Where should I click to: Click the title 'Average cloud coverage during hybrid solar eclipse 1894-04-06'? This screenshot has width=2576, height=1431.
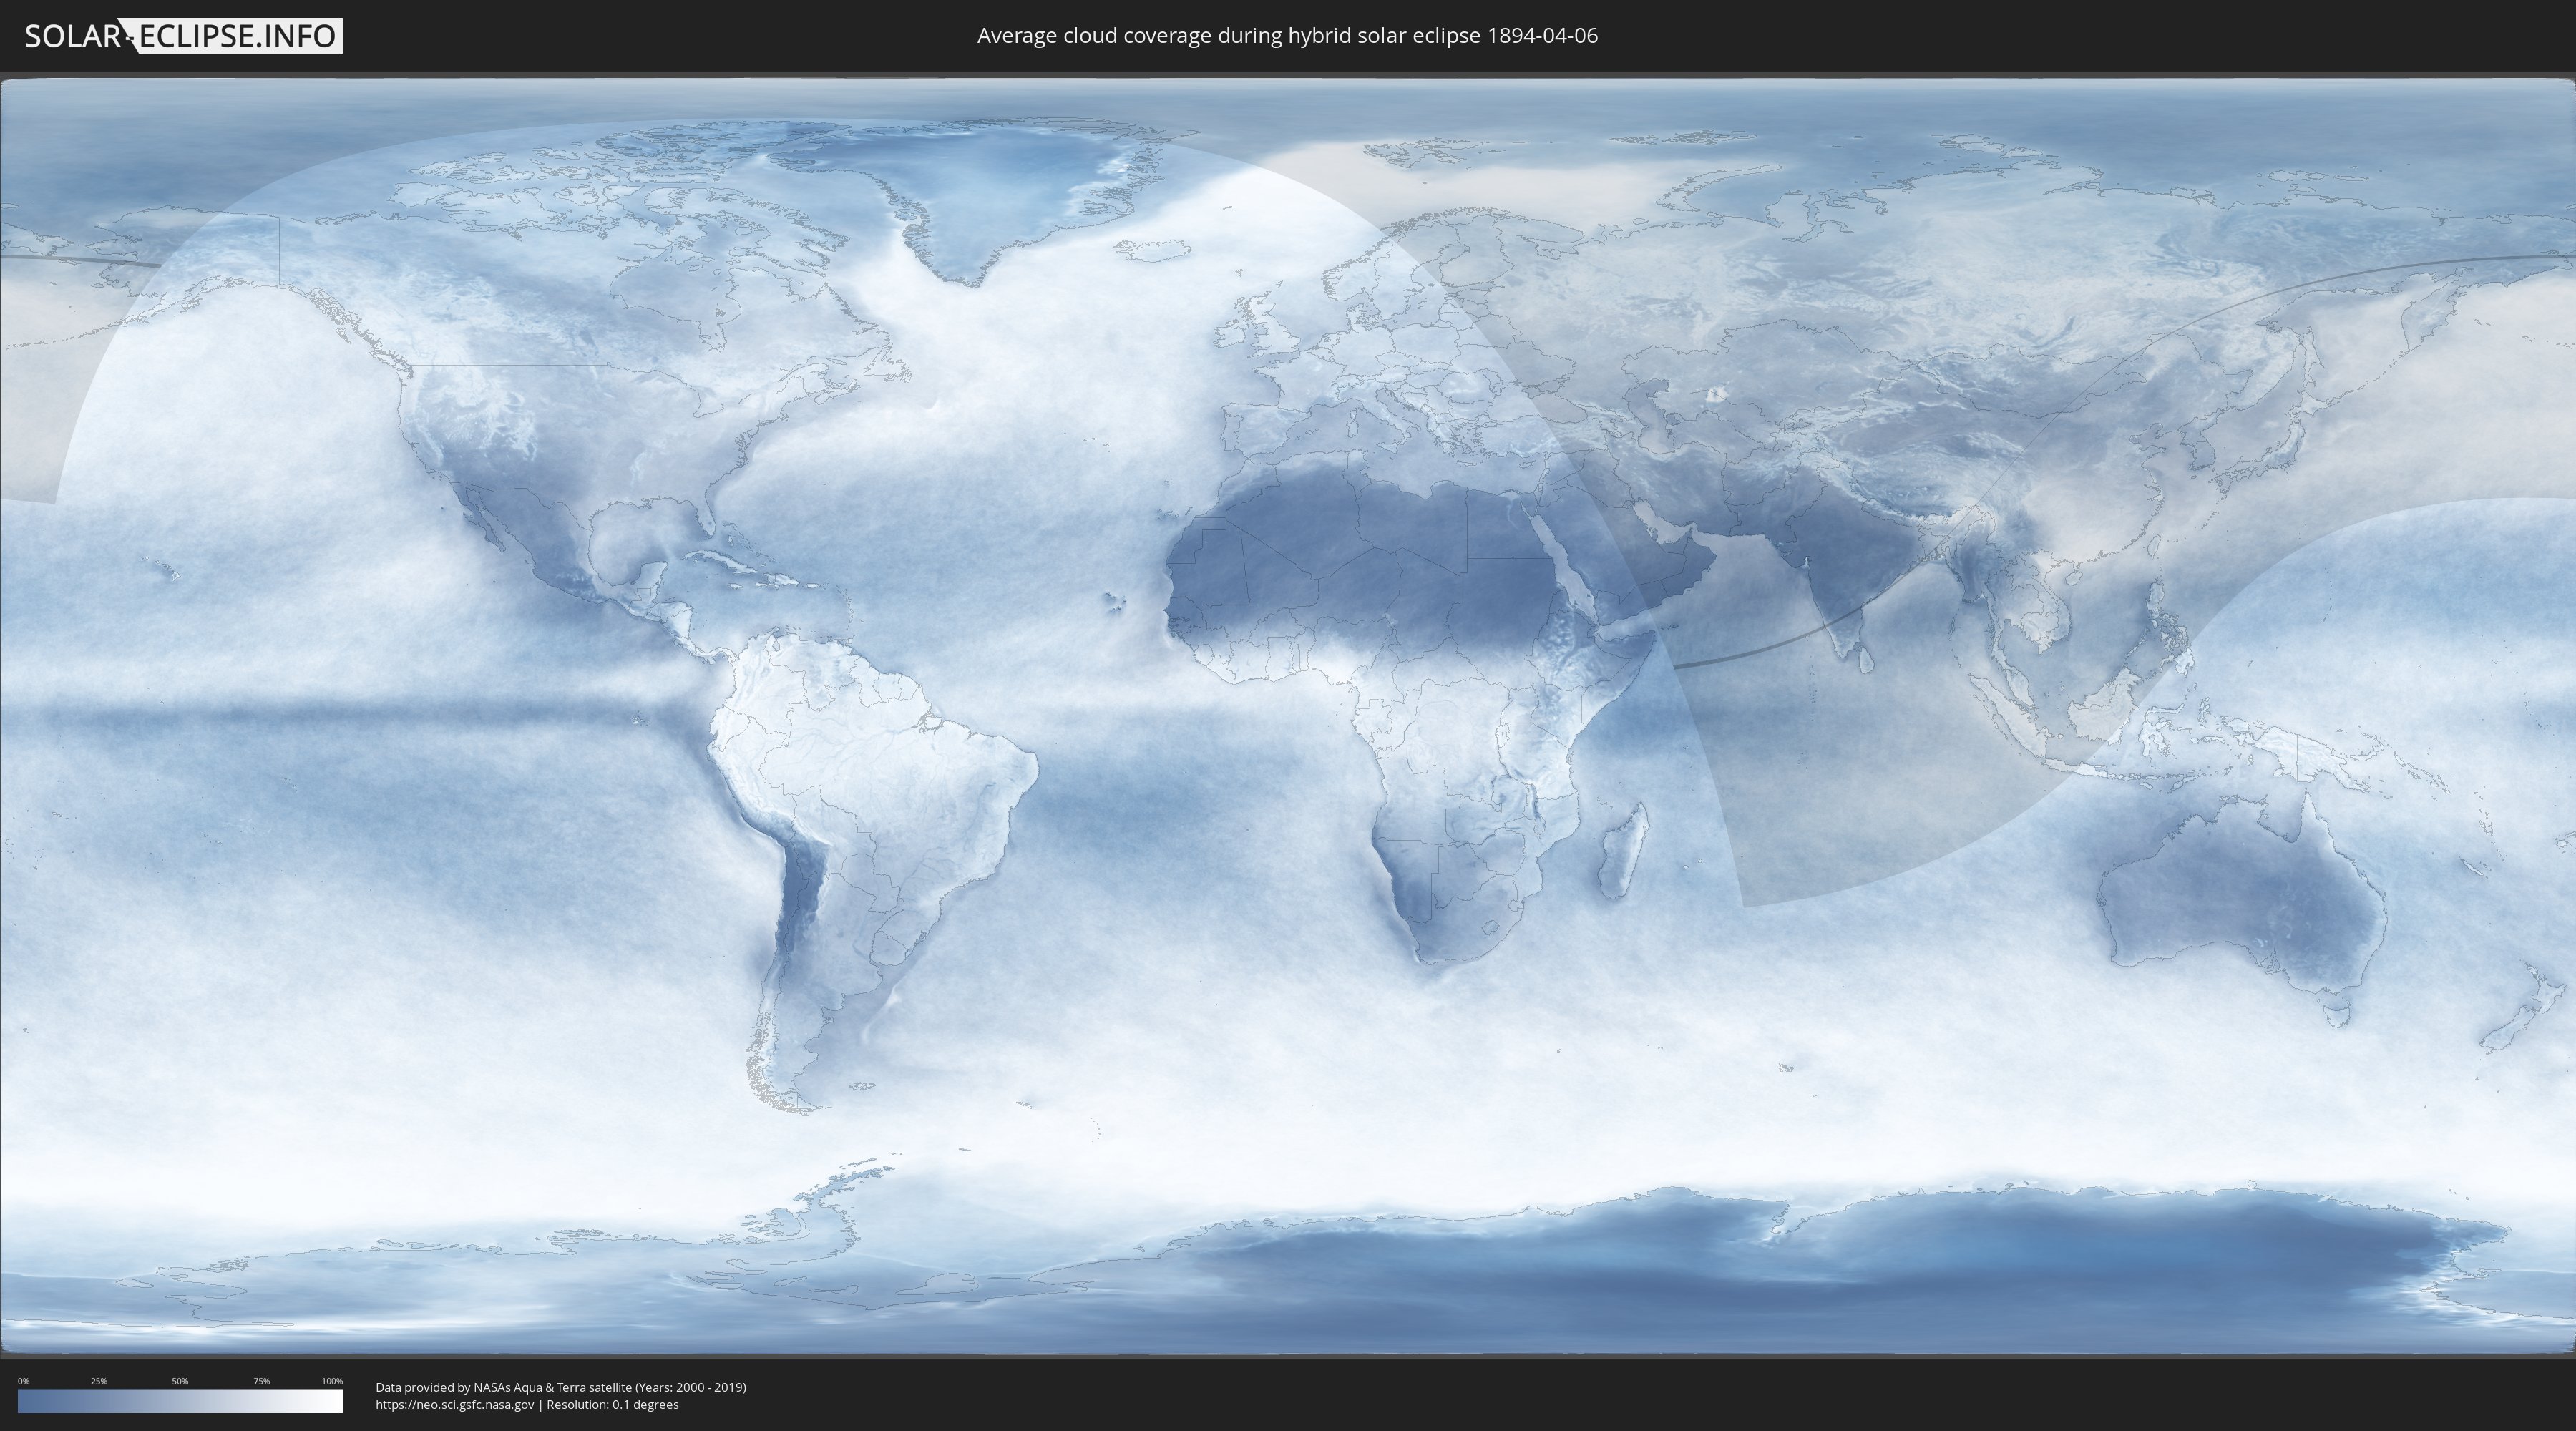[x=1287, y=36]
